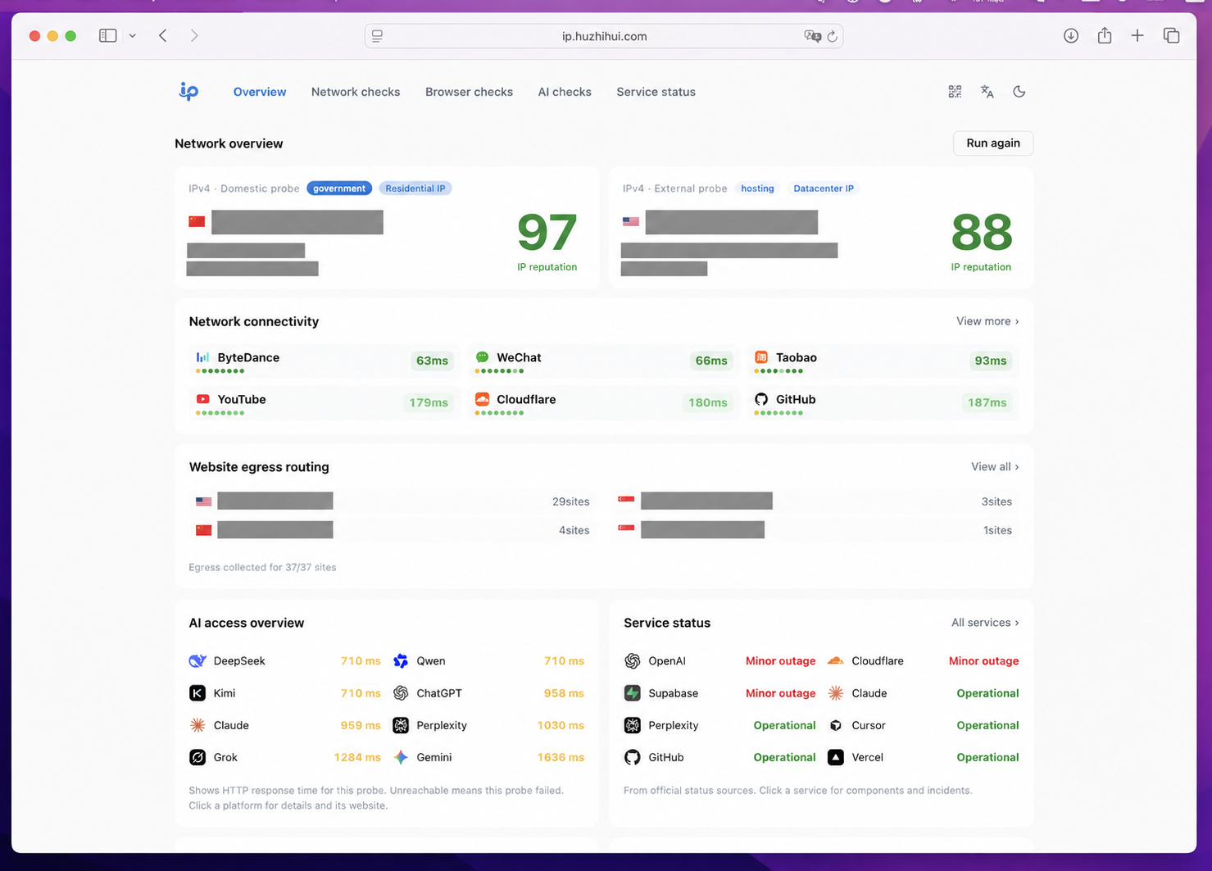Switch to the Network checks tab
The image size is (1212, 871).
(356, 92)
